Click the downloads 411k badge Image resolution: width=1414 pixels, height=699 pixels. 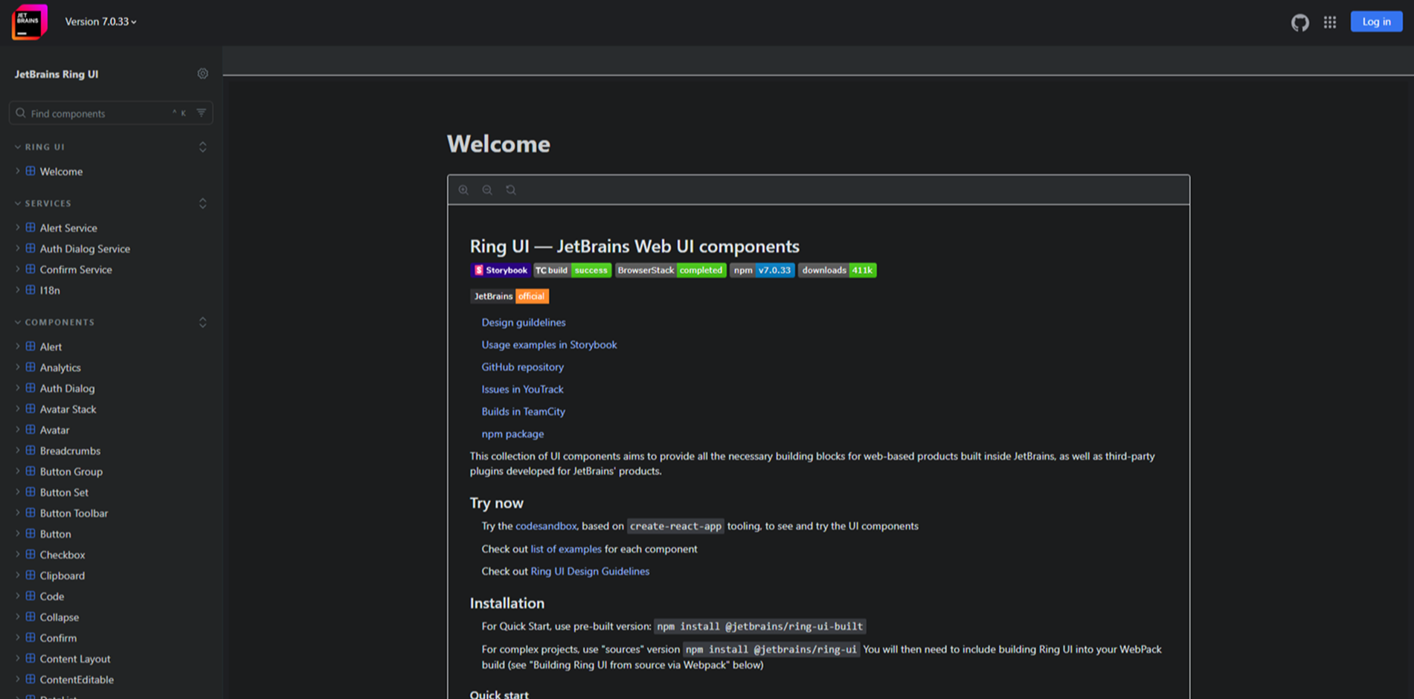point(837,270)
